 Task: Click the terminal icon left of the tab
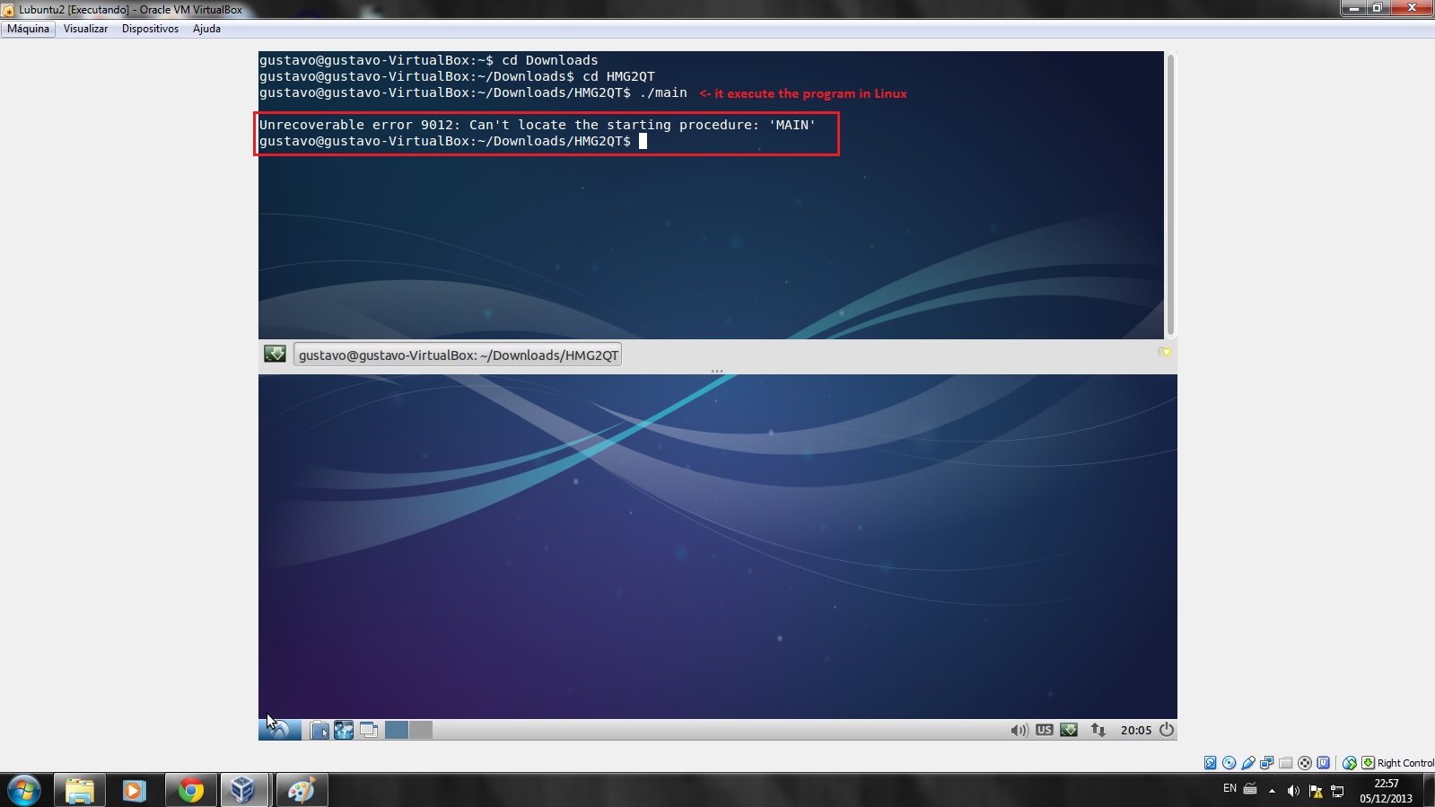275,354
